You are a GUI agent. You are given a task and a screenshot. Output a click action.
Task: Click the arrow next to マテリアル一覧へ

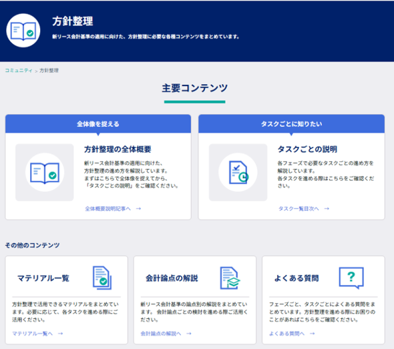[x=60, y=334]
